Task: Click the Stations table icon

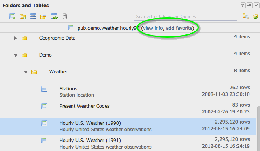Action: 44,89
